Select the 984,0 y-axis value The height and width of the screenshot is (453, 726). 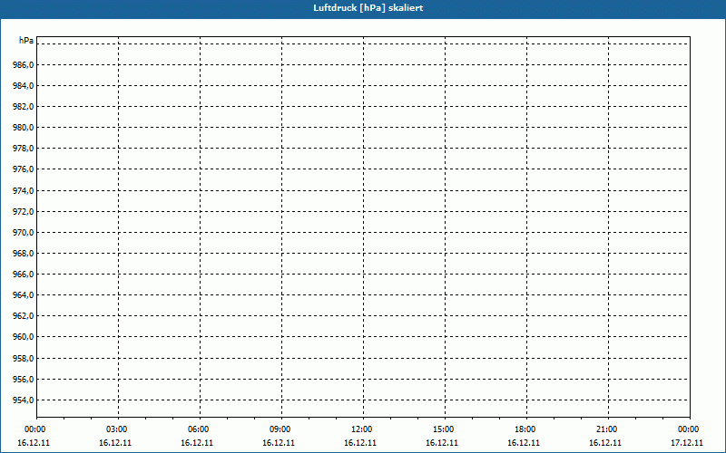coord(24,85)
